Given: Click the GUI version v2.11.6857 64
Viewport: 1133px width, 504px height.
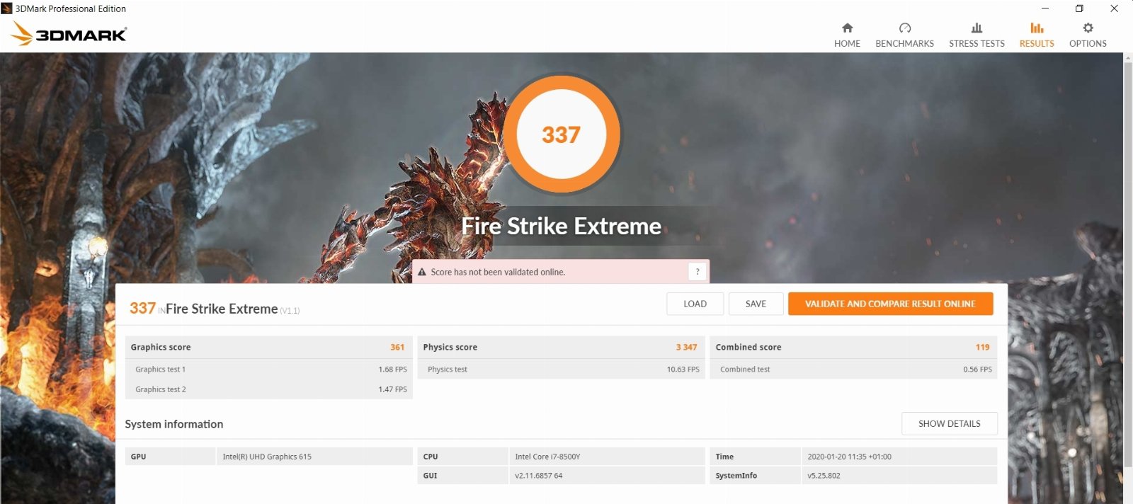Looking at the screenshot, I should [x=539, y=476].
